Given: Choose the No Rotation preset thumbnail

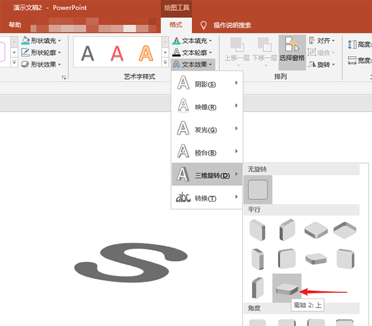Looking at the screenshot, I should click(258, 189).
